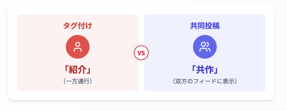Select the bold 共作 text

205,70
